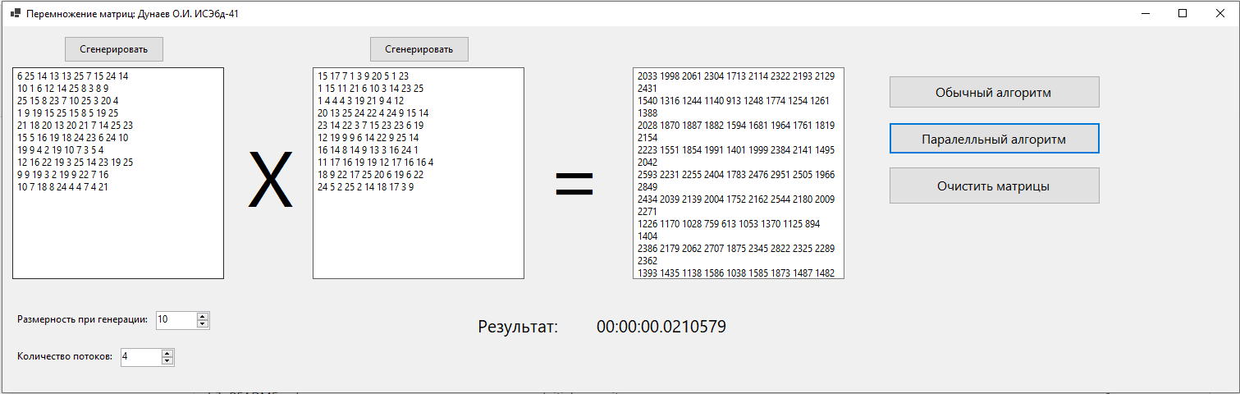Click Очистить матрицы button
This screenshot has width=1240, height=394.
coord(994,186)
